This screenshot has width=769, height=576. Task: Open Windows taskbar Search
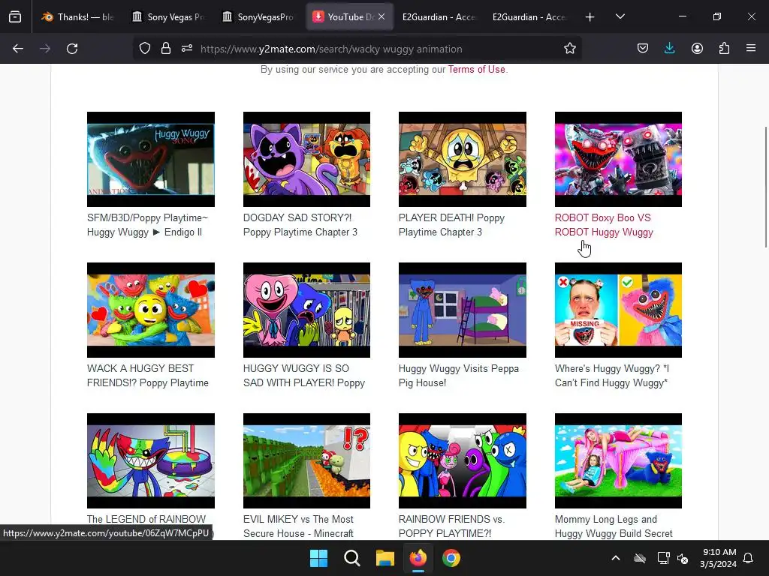tap(351, 558)
